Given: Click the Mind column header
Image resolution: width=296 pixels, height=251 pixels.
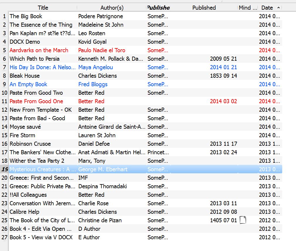Looking at the screenshot, I should point(248,8).
